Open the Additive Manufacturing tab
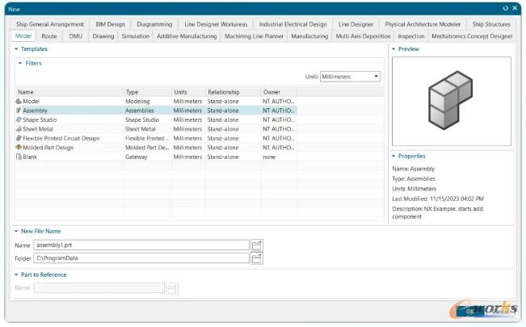This screenshot has height=327, width=526. click(x=187, y=36)
